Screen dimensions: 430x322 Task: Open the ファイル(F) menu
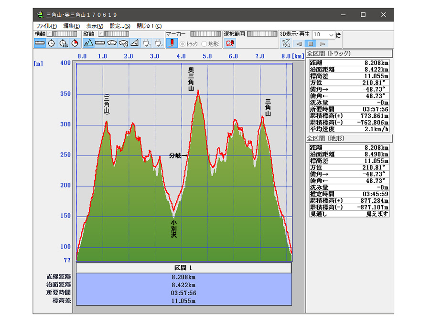[x=46, y=26]
